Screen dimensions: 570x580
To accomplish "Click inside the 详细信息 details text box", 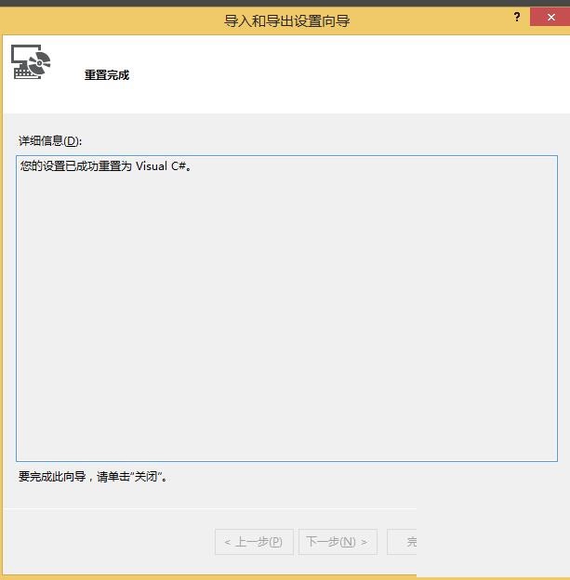I will 286,309.
